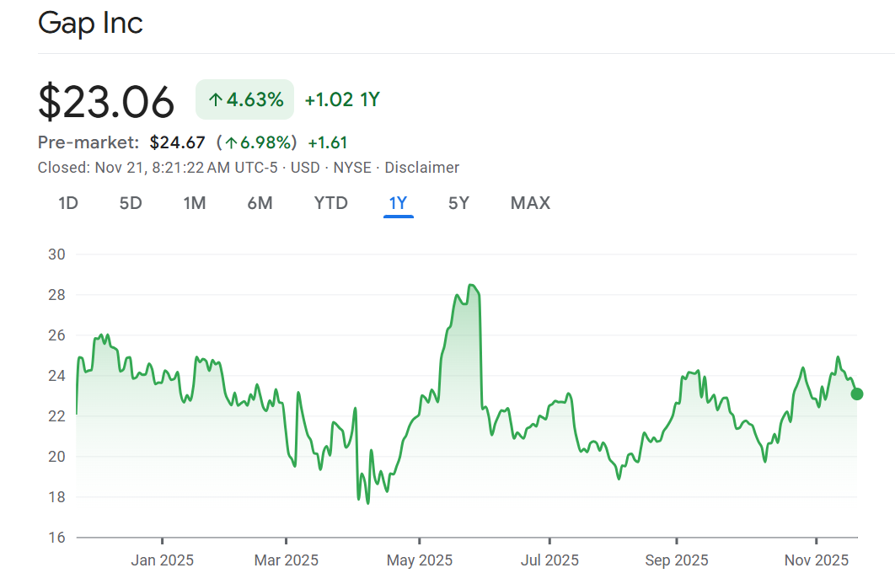Select the 5D chart range

point(131,203)
